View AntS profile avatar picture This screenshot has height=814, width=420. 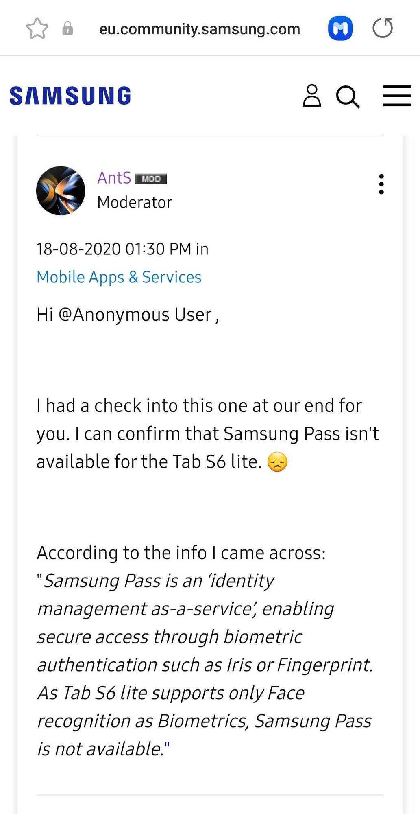61,190
